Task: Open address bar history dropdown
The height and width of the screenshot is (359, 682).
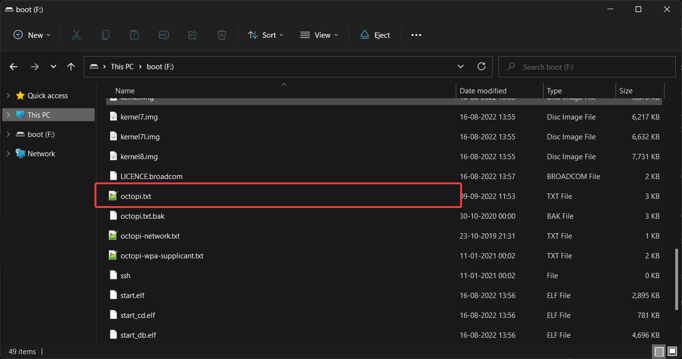Action: [460, 66]
